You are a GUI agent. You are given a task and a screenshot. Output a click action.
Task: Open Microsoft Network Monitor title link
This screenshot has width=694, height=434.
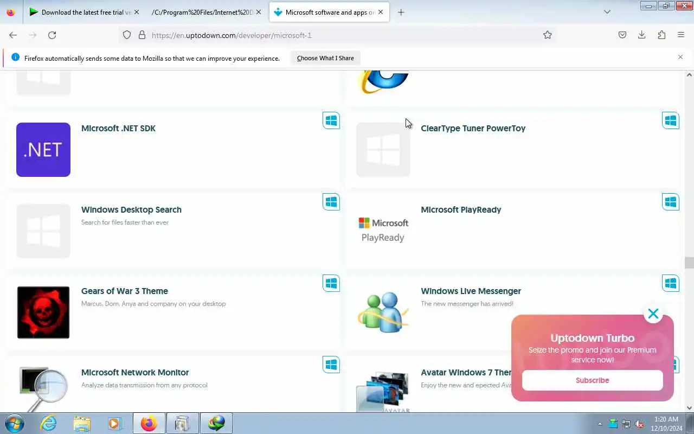135,373
